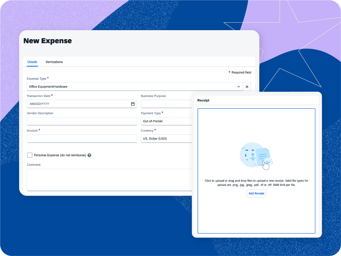Screen dimensions: 341x256
Task: Click the Vendor Description text box
Action: point(82,121)
